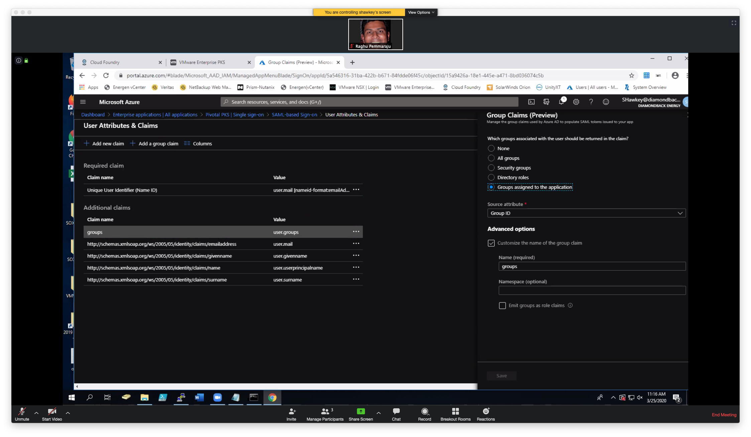This screenshot has width=751, height=437.
Task: Open VMware NSX Login bookmark
Action: (354, 87)
